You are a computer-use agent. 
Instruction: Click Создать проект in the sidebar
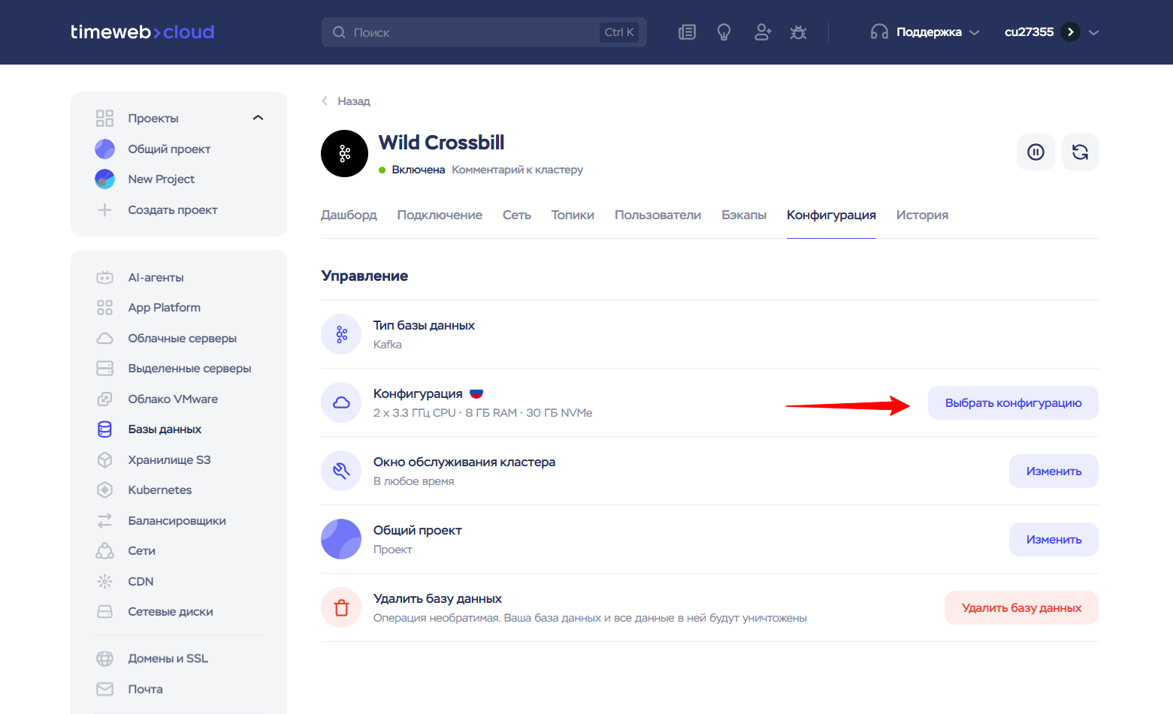(x=172, y=210)
